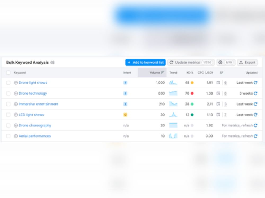The width and height of the screenshot is (265, 198).
Task: Click SERP features count 3 for Immersive entertainment
Action: tap(225, 104)
